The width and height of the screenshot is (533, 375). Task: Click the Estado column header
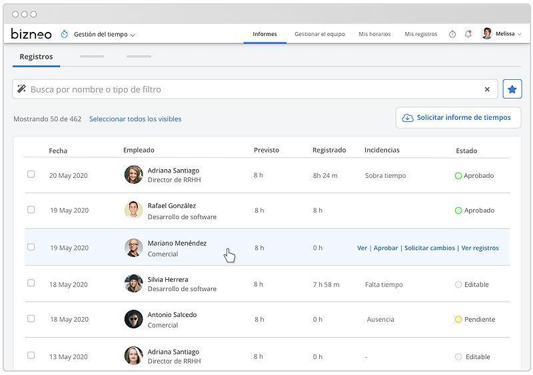[466, 151]
